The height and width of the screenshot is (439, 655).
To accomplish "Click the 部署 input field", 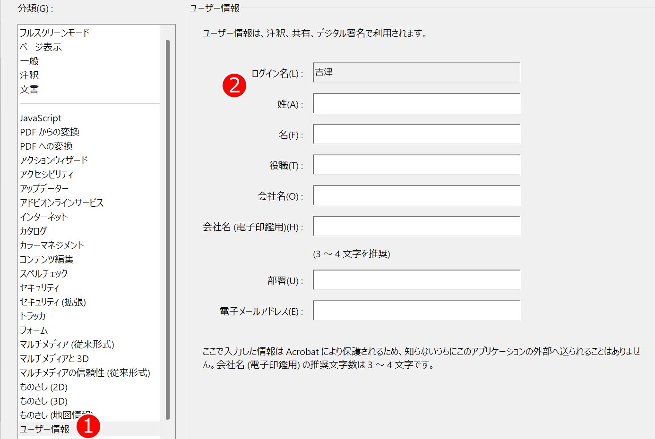I will click(x=416, y=280).
